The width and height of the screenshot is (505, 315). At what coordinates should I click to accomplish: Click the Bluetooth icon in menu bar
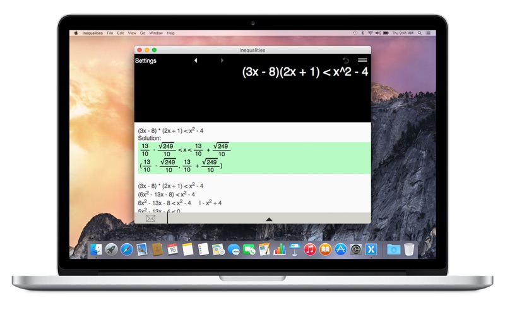click(x=362, y=33)
